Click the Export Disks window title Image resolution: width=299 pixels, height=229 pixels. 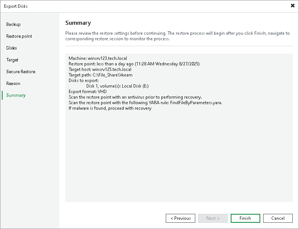pyautogui.click(x=16, y=6)
